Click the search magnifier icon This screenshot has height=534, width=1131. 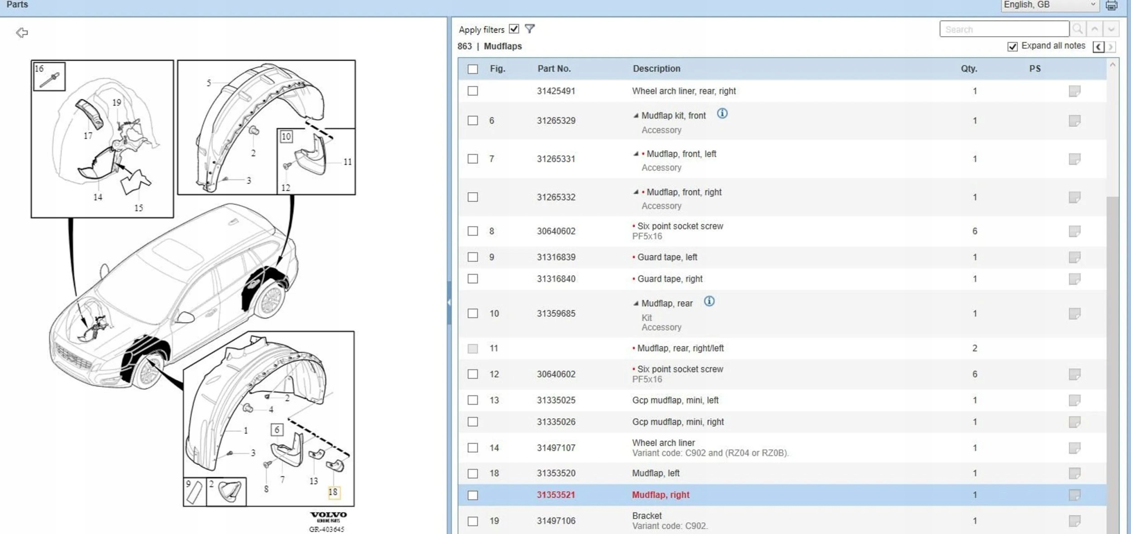[x=1078, y=29]
